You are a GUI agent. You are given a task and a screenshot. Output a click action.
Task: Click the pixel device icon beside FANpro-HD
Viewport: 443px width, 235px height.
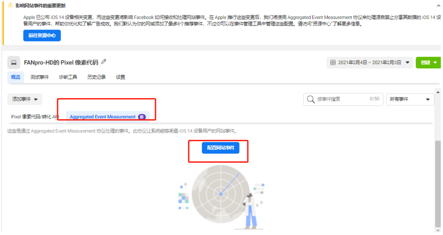(x=13, y=62)
